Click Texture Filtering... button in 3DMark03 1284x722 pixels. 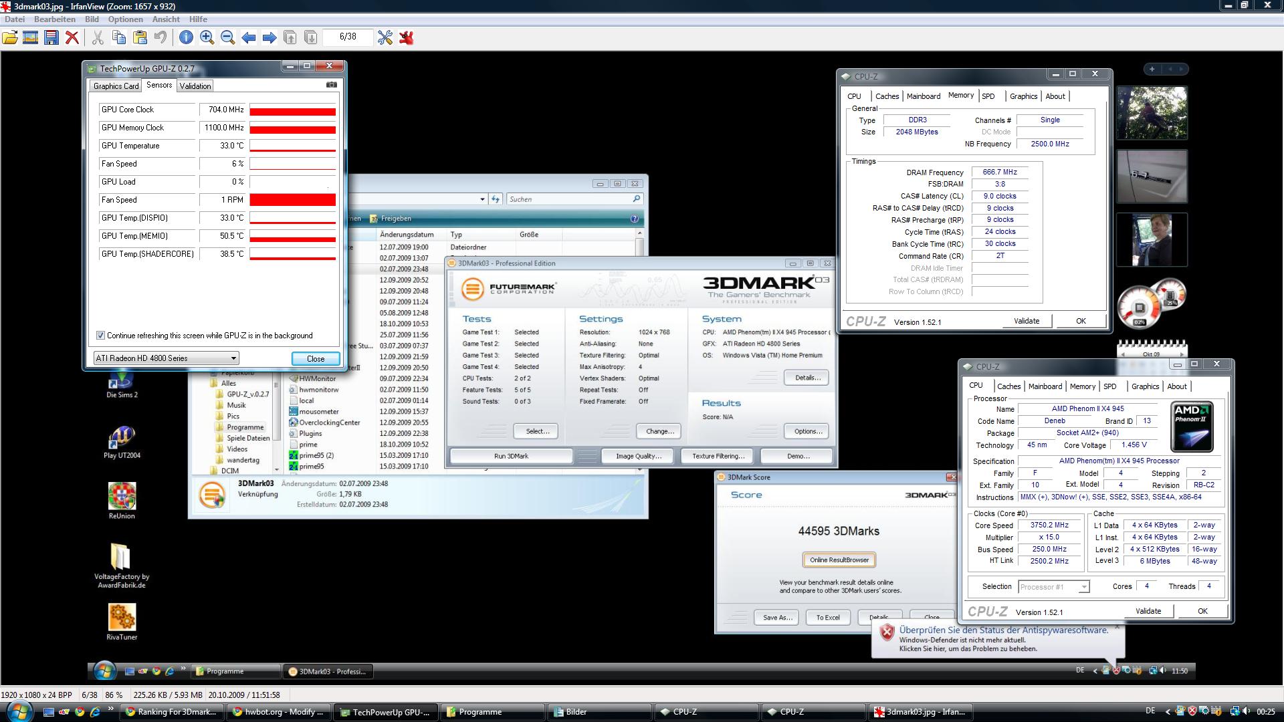pyautogui.click(x=718, y=456)
